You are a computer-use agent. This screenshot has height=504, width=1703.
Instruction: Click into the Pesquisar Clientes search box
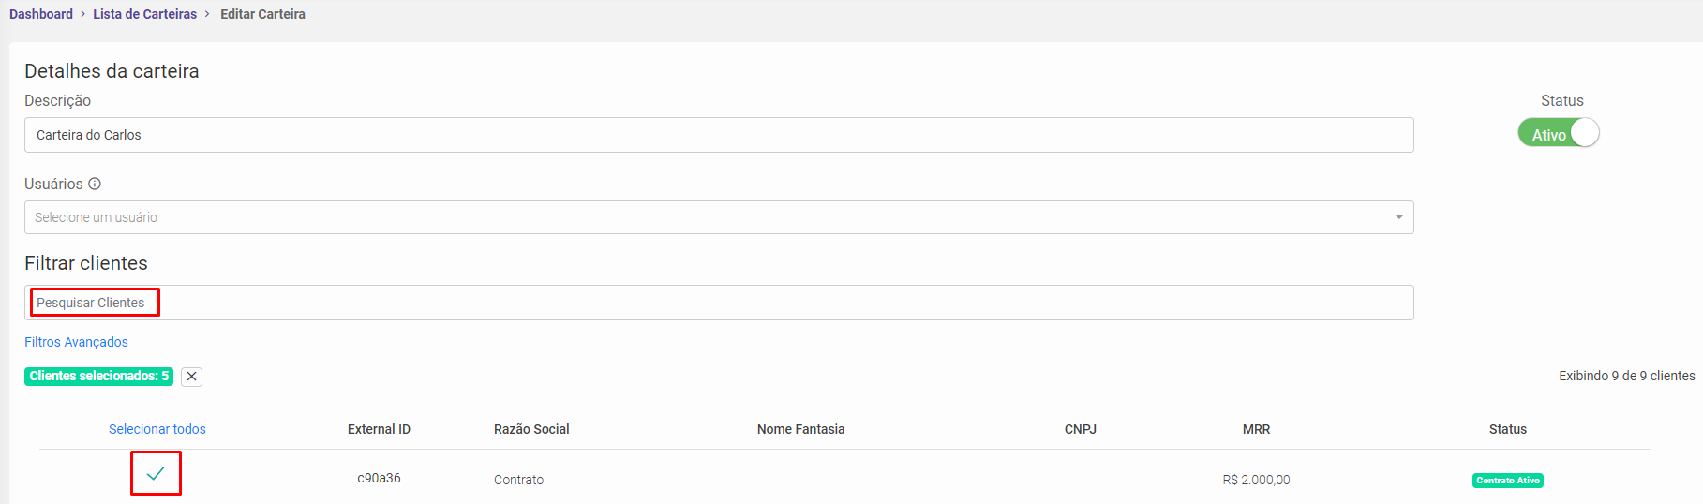718,303
